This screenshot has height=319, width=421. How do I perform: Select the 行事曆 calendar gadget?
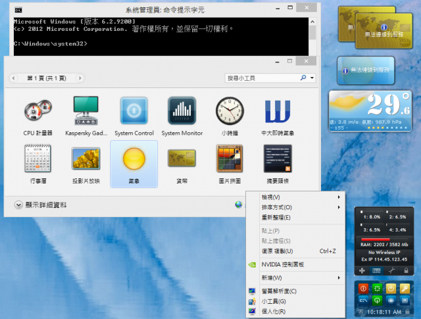coord(38,164)
